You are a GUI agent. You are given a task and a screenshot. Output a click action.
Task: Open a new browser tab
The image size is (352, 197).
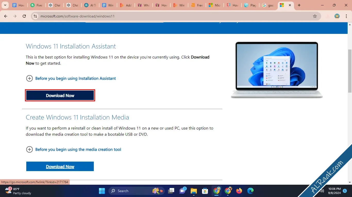coord(299,5)
